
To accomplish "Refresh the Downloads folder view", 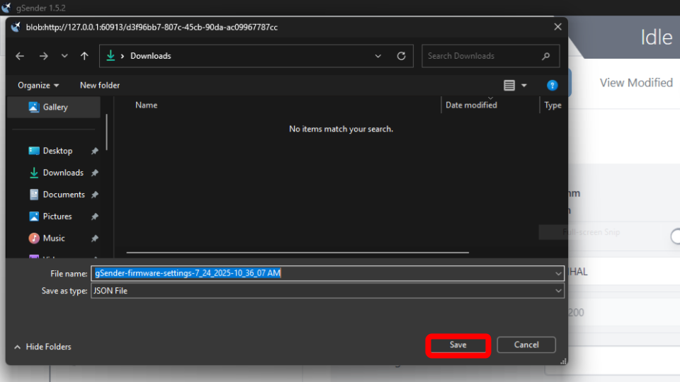I will pyautogui.click(x=401, y=56).
